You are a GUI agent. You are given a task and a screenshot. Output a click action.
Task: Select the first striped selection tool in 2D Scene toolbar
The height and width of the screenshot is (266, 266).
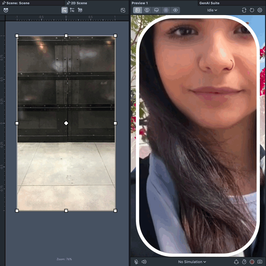coord(65,10)
